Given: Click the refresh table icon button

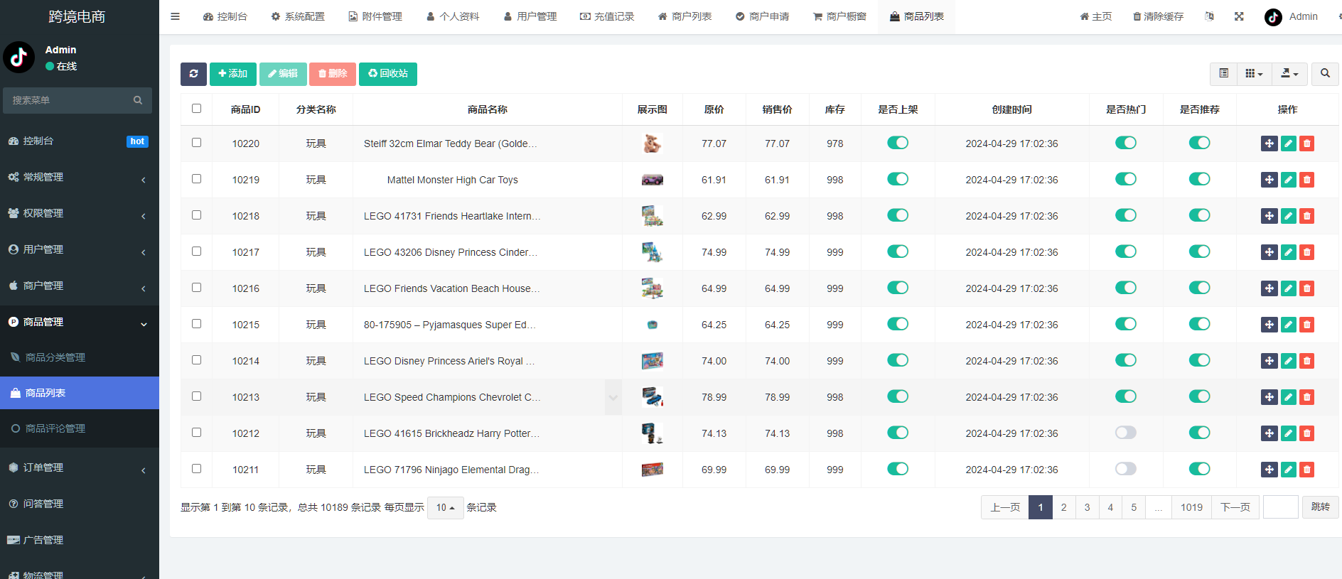Looking at the screenshot, I should [193, 74].
